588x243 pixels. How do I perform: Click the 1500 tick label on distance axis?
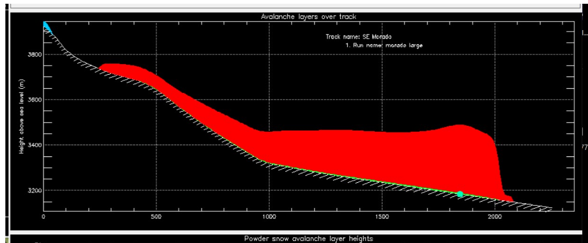click(382, 217)
